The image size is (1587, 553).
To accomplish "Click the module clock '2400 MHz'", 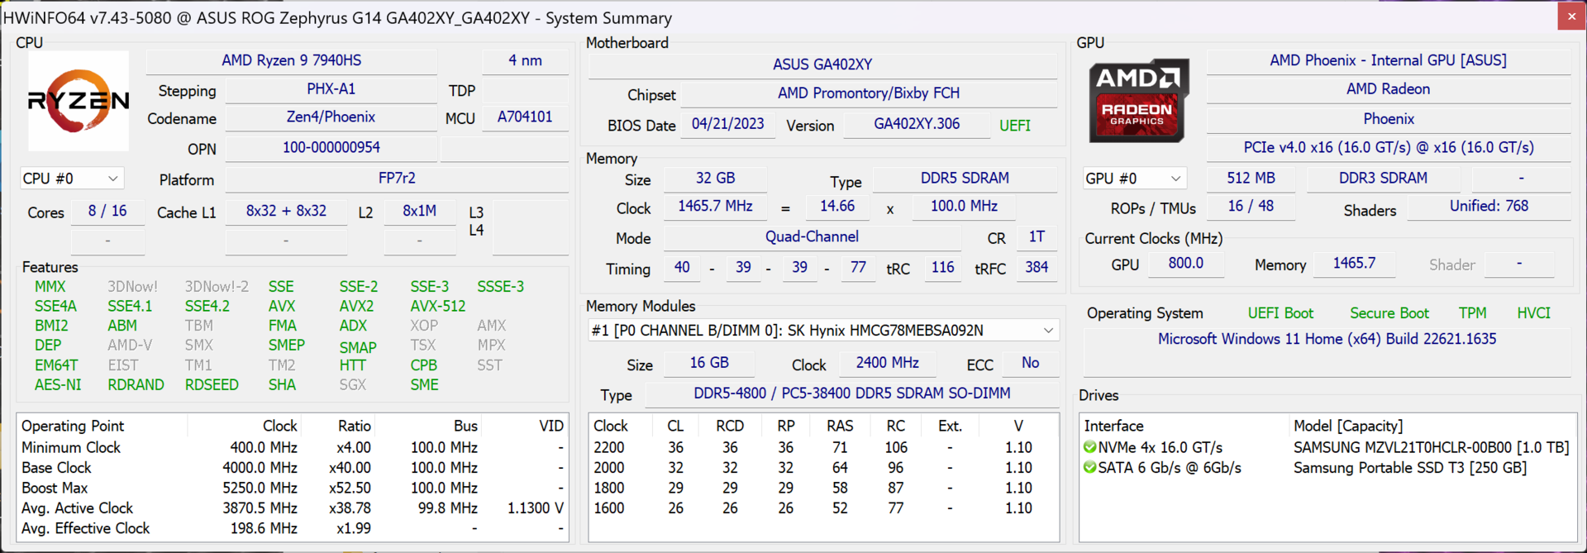I will pyautogui.click(x=888, y=363).
